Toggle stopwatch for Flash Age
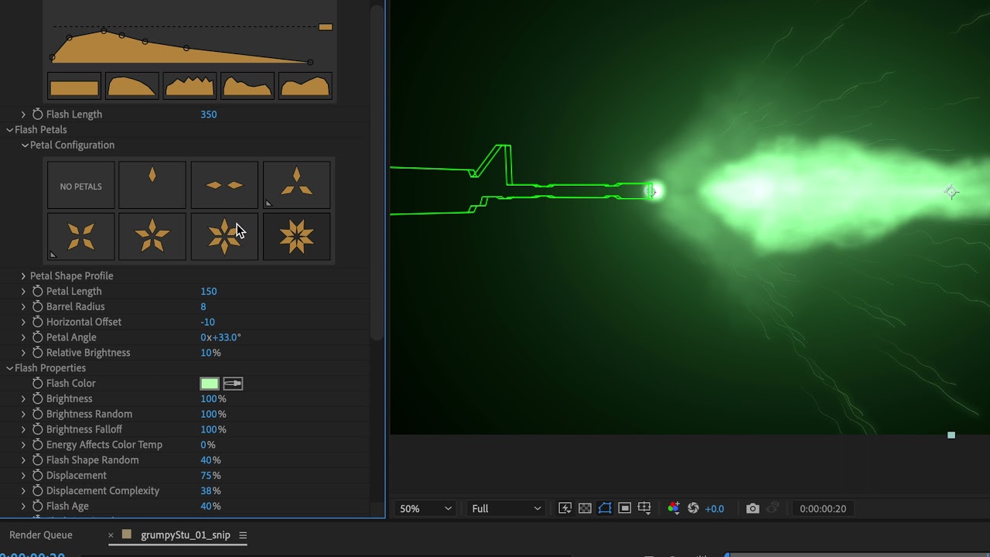 pyautogui.click(x=37, y=506)
